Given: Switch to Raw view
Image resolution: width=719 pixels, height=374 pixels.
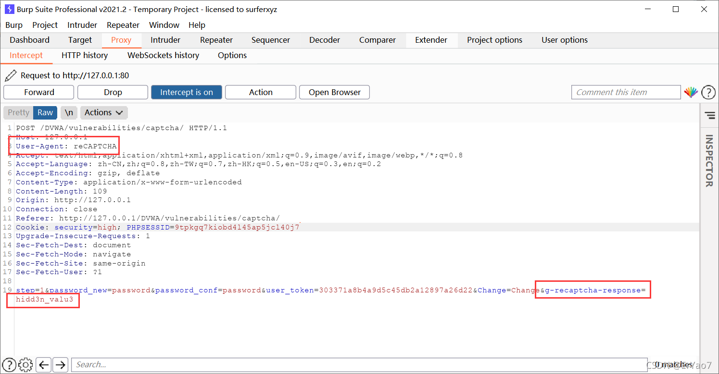Looking at the screenshot, I should pos(45,112).
